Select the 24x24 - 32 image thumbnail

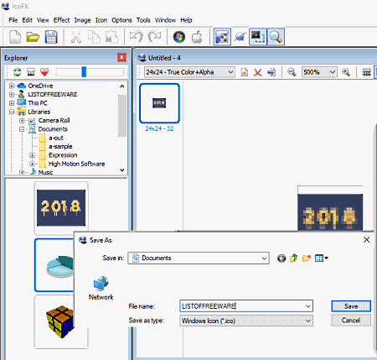coord(159,103)
